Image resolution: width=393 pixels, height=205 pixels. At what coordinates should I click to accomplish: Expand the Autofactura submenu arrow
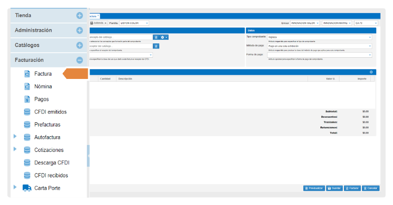coord(15,137)
